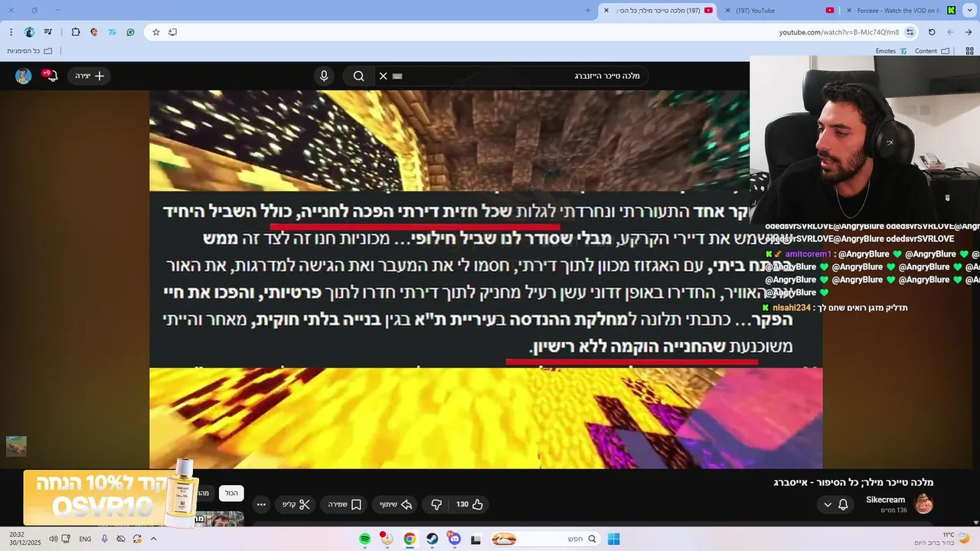
Task: Click the face-avatar extension icon
Action: point(94,32)
